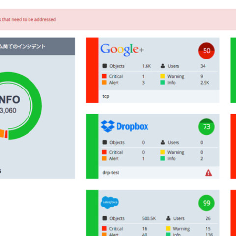Click the green status bar of Dropbox card
The image size is (236, 236).
point(92,147)
